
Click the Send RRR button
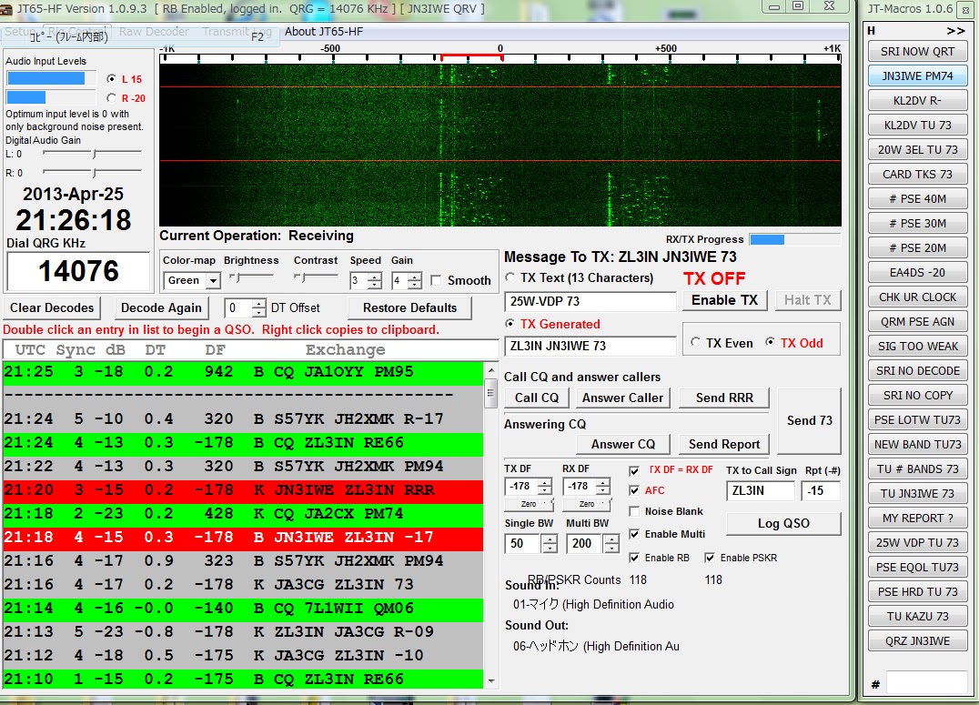tap(724, 398)
